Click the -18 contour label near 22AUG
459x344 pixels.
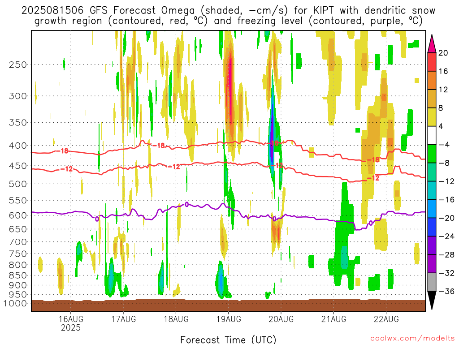[x=373, y=160]
